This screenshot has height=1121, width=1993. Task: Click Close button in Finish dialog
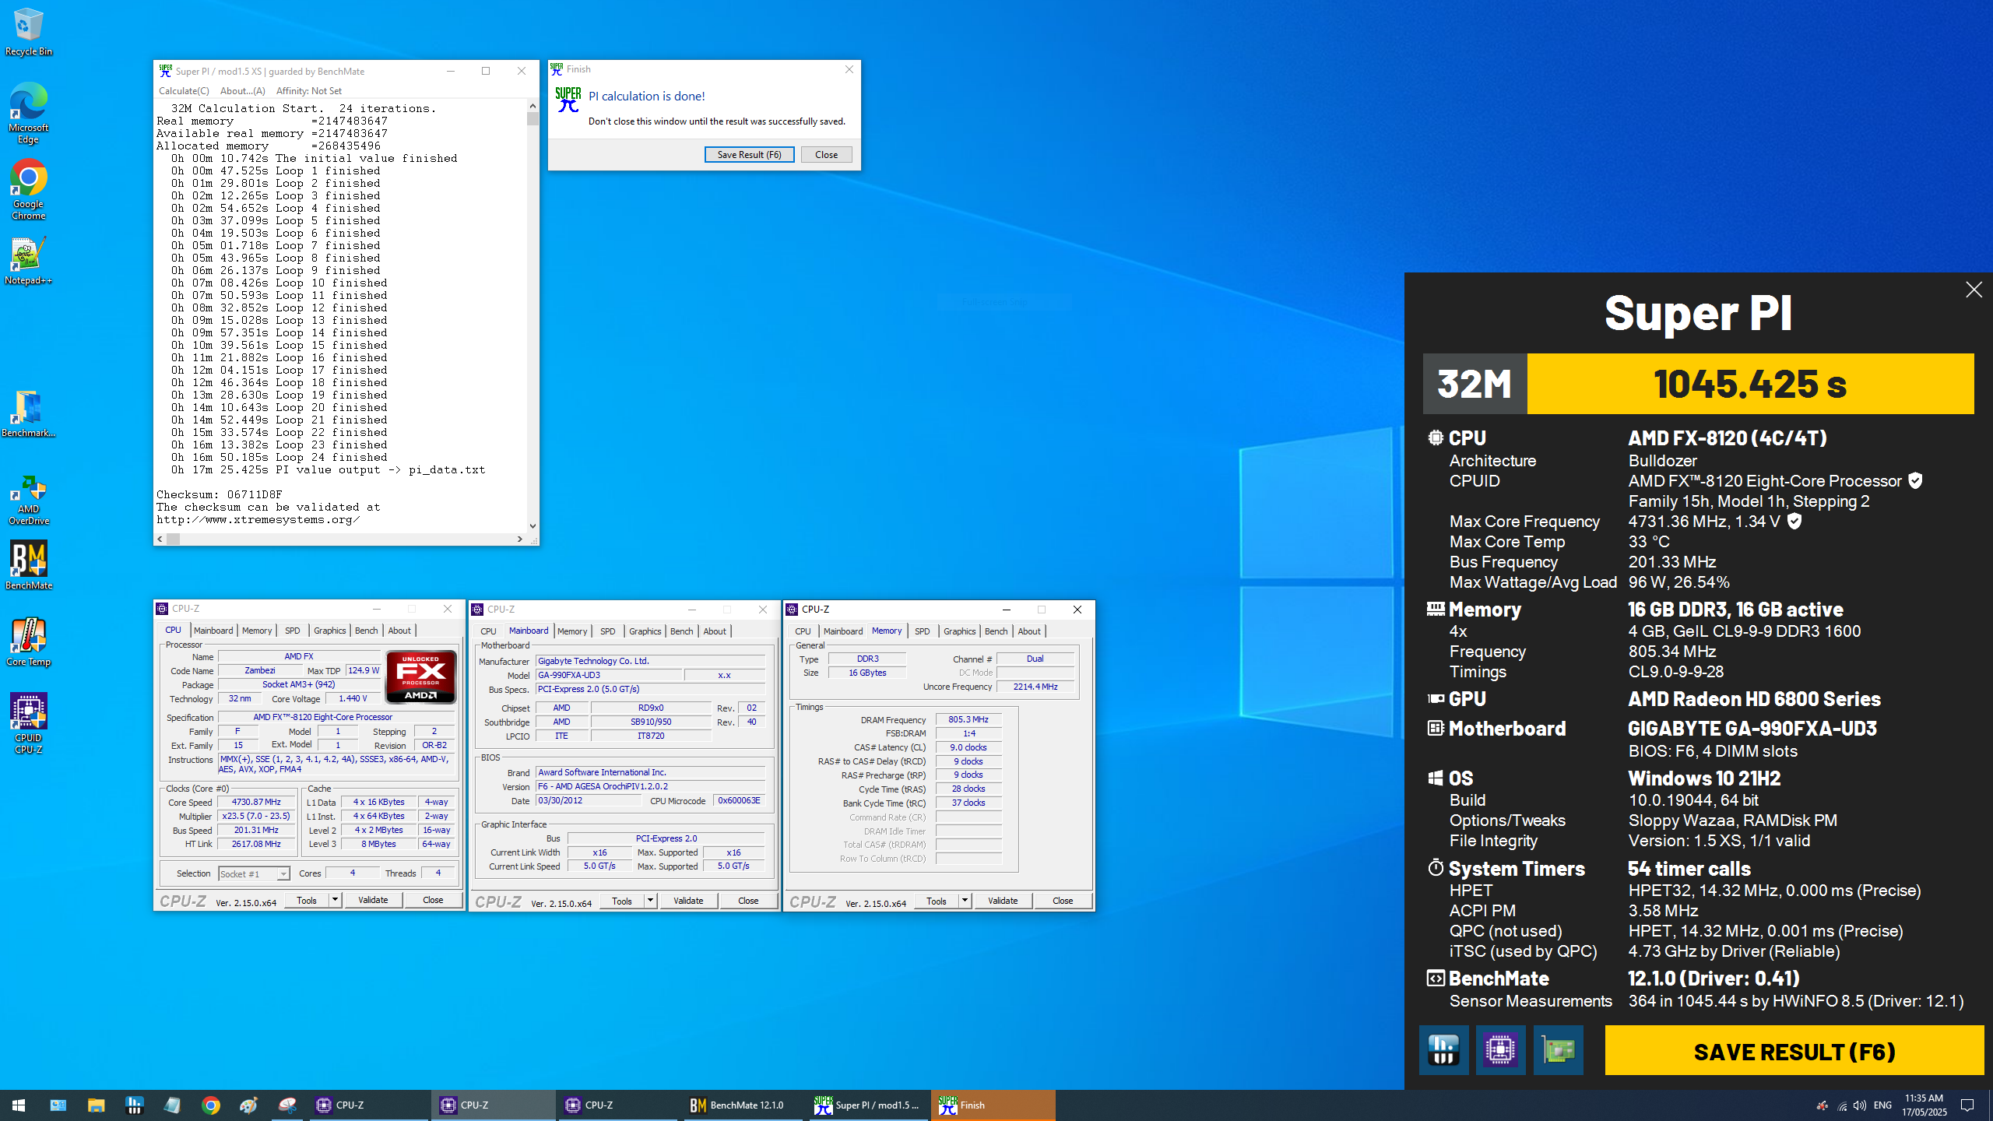point(826,154)
